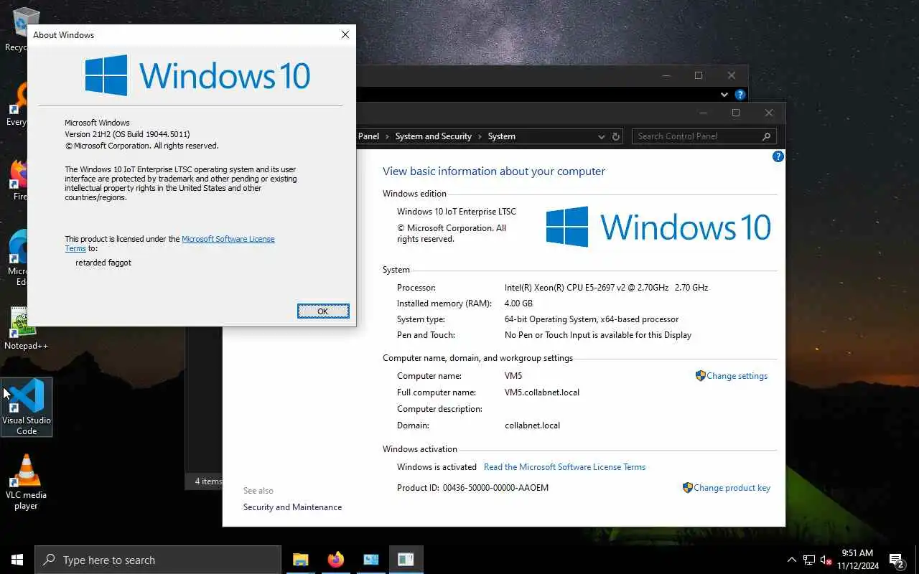Image resolution: width=919 pixels, height=574 pixels.
Task: Click the Version 21H2 build text
Action: point(127,134)
